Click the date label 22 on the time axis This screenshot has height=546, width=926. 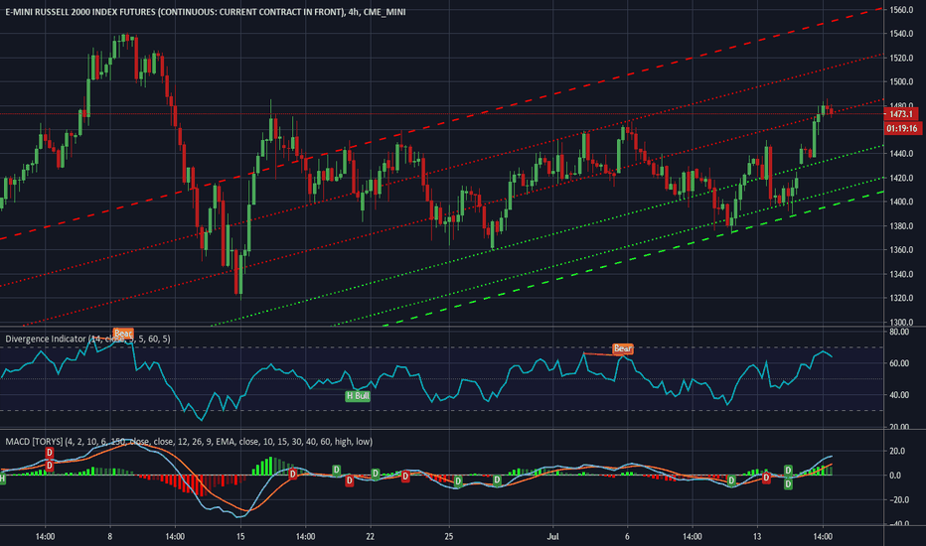click(371, 536)
